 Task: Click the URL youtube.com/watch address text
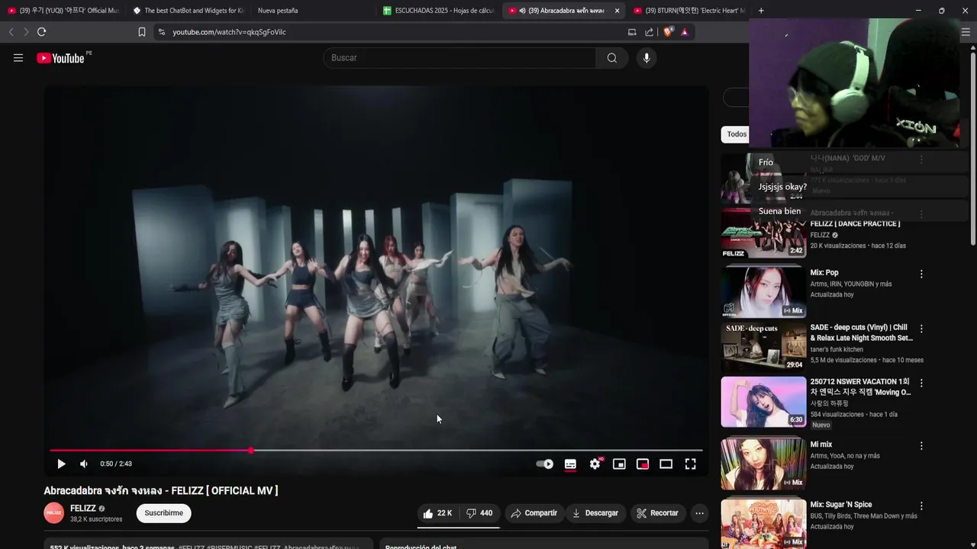point(229,32)
